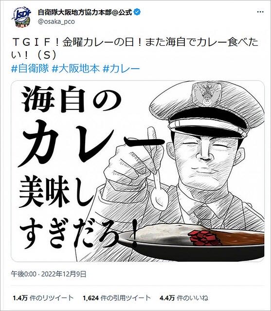View the 1.4万 件のリツイート list
The image size is (271, 311).
click(x=43, y=298)
